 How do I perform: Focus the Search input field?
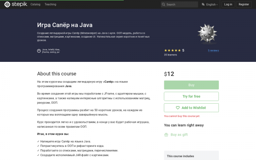[179, 4]
